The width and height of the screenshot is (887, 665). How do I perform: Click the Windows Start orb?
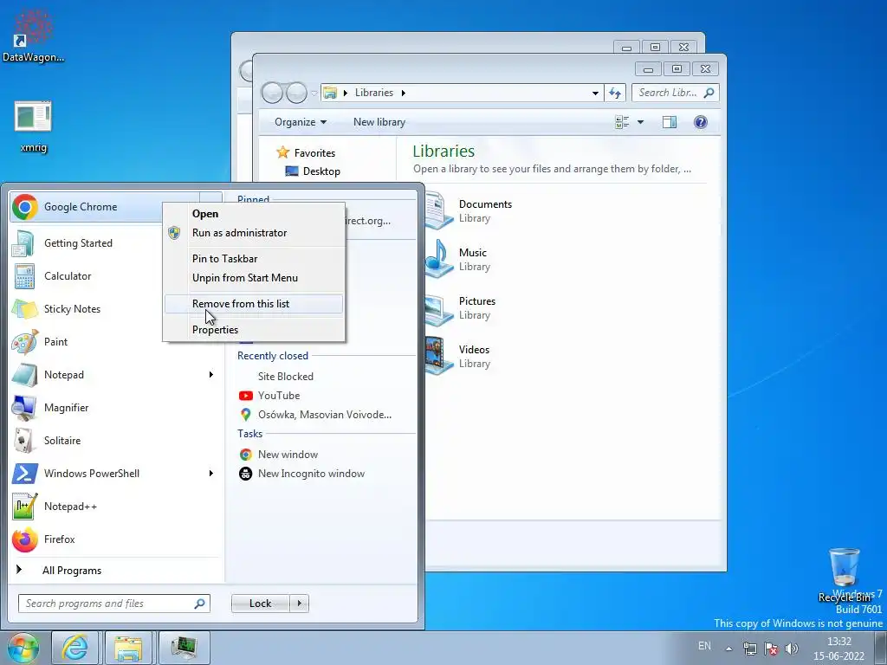click(x=23, y=648)
